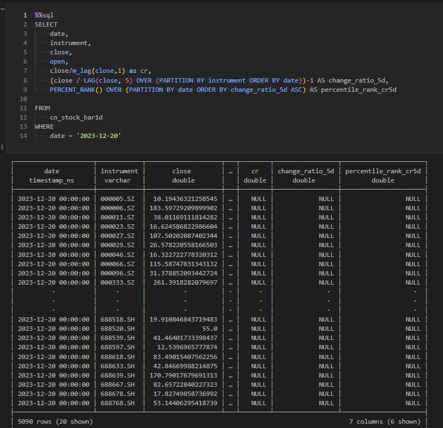Click the 55.0 close value cell

tap(209, 329)
